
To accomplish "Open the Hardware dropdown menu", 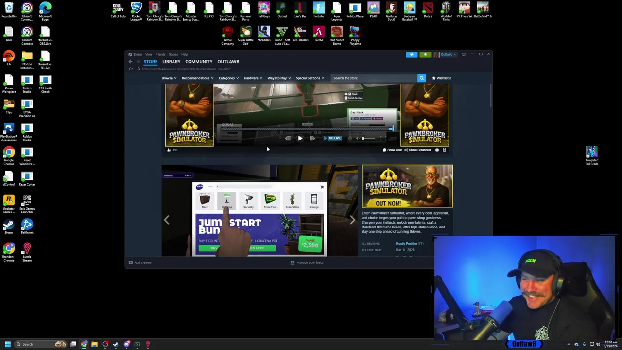I will click(x=253, y=78).
